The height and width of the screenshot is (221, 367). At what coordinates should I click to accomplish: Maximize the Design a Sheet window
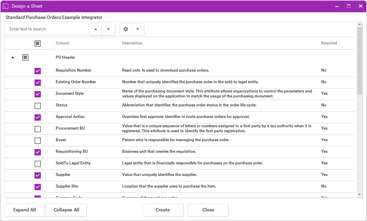click(349, 6)
